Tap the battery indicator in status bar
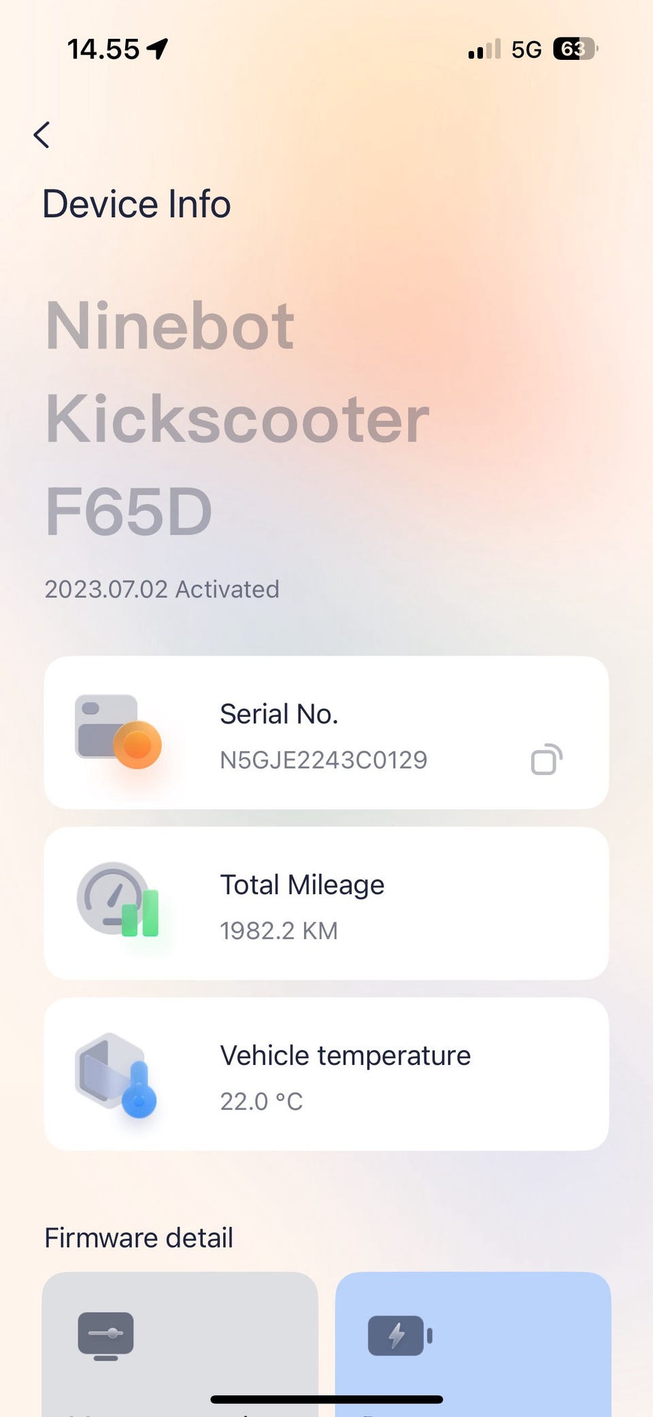 coord(575,49)
